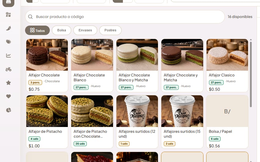Choose Alfajores surtidos (12 und) card
The image size is (260, 162).
pyautogui.click(x=137, y=122)
